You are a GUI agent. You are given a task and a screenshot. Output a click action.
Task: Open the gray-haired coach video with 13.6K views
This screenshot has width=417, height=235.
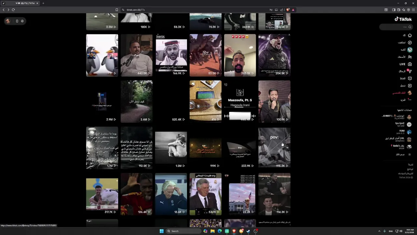pos(171,194)
